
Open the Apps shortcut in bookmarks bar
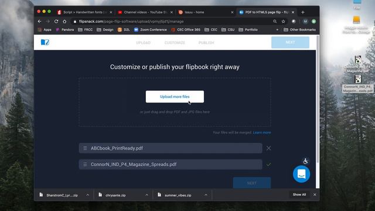45,30
